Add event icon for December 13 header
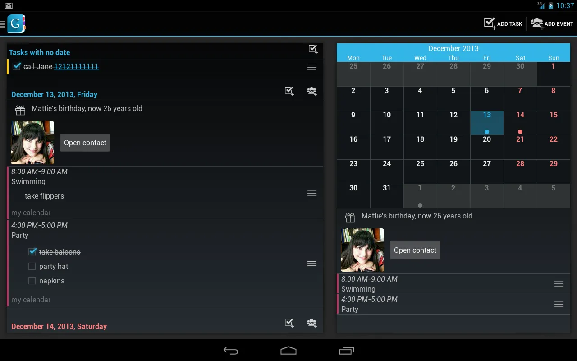The width and height of the screenshot is (577, 361). (x=311, y=91)
